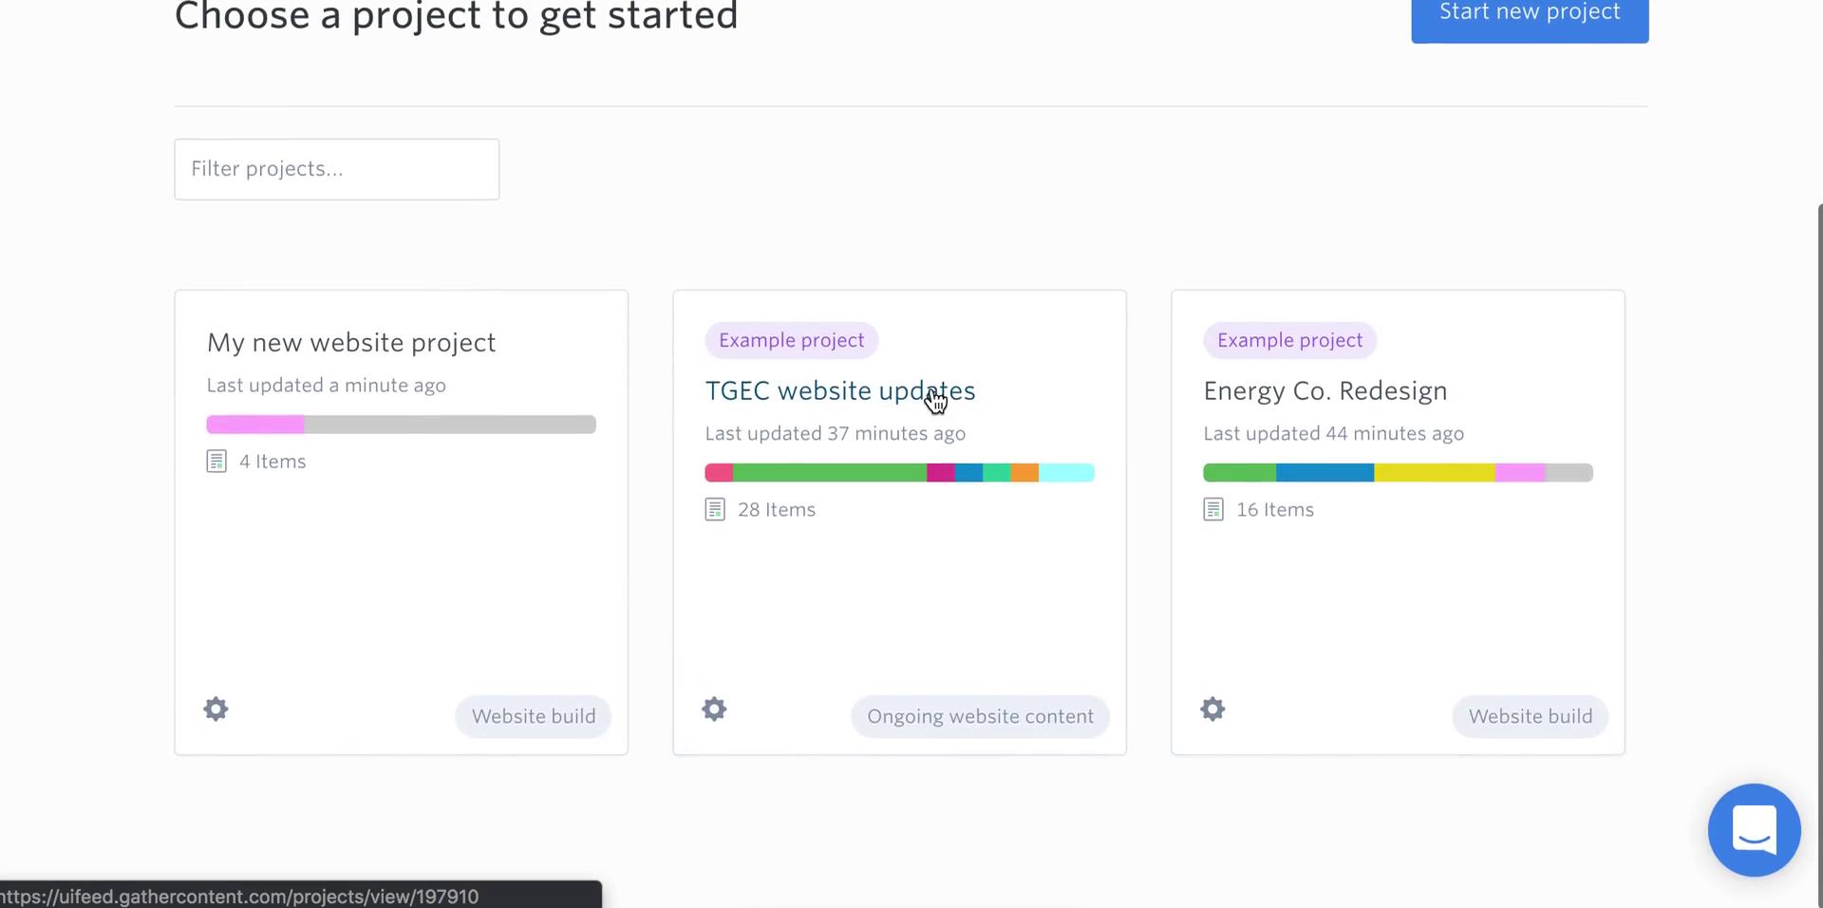The height and width of the screenshot is (908, 1823).
Task: Click the 16 Items label
Action: click(1275, 510)
